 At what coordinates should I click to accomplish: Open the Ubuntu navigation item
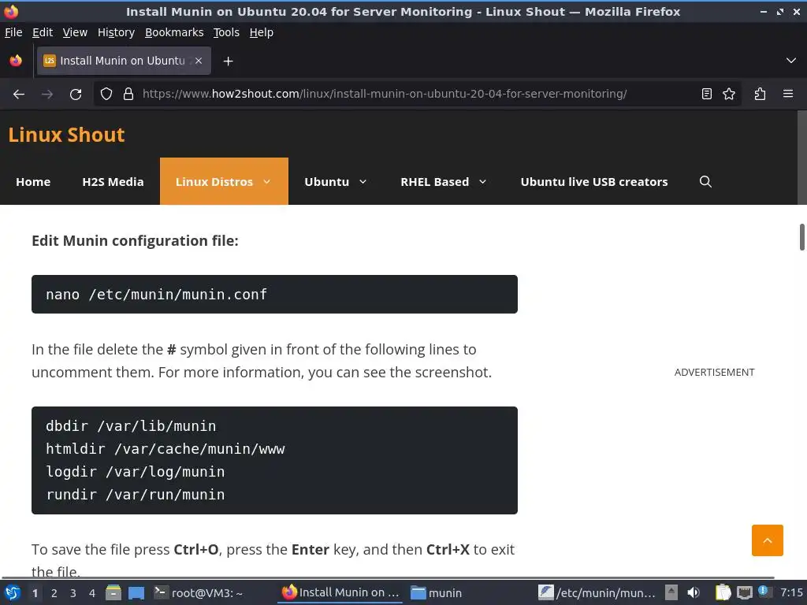pos(326,182)
